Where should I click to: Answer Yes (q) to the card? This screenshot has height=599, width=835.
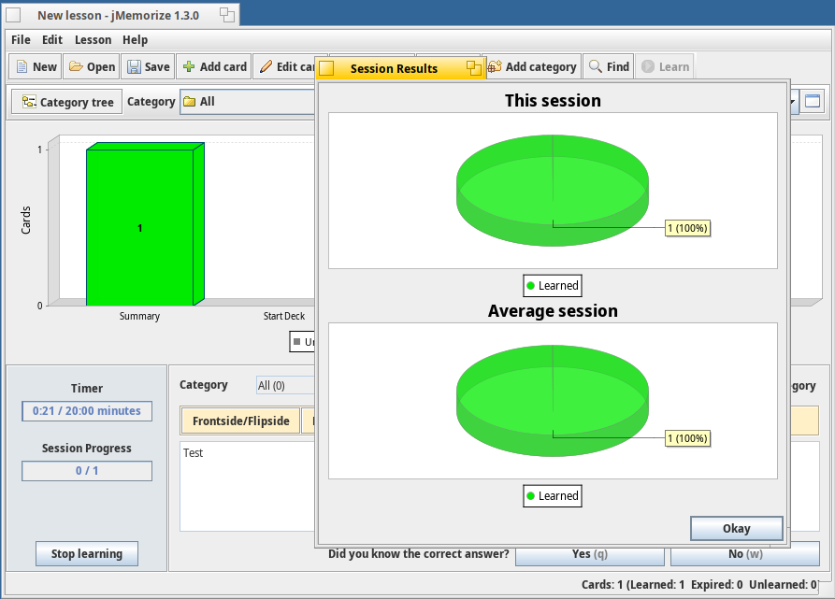[x=589, y=554]
